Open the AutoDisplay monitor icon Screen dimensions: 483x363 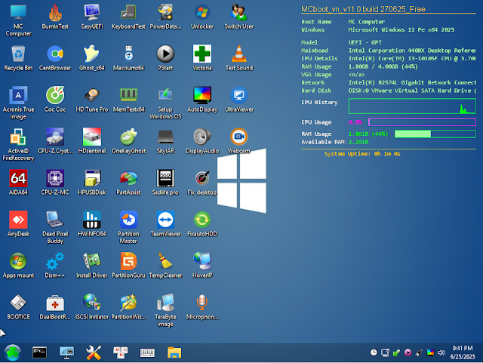202,99
